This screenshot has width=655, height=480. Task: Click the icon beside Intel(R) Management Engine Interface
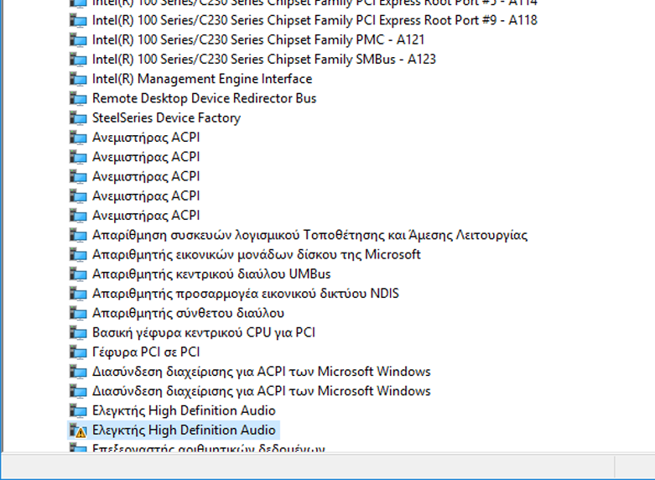click(78, 79)
